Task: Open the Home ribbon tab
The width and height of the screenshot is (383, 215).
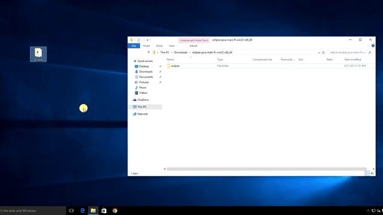Action: [146, 46]
